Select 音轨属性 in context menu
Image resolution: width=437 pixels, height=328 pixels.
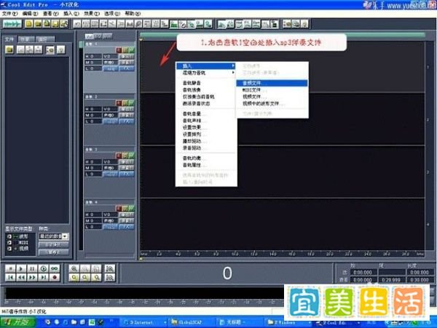point(206,165)
